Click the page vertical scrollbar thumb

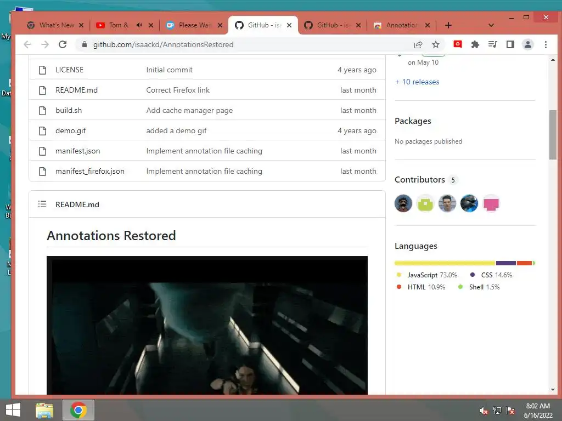[553, 135]
